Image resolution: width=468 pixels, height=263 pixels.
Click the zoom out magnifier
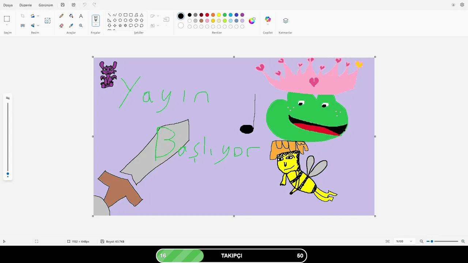coord(422,241)
